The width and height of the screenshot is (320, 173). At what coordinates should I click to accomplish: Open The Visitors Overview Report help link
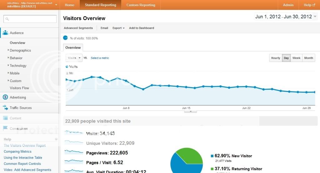pos(25,145)
